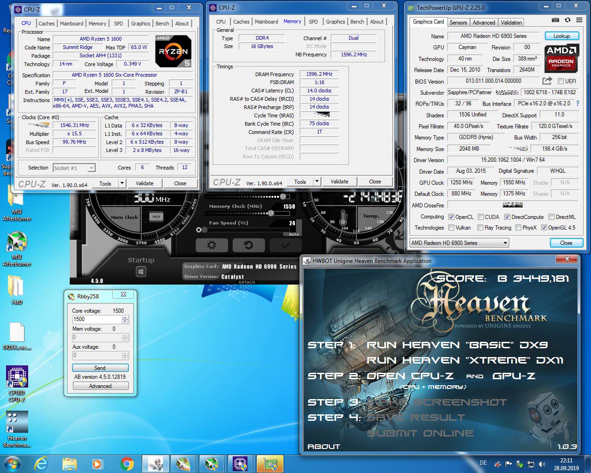Image resolution: width=591 pixels, height=473 pixels.
Task: Click ABOUT in HWBOT Heaven app
Action: point(324,447)
